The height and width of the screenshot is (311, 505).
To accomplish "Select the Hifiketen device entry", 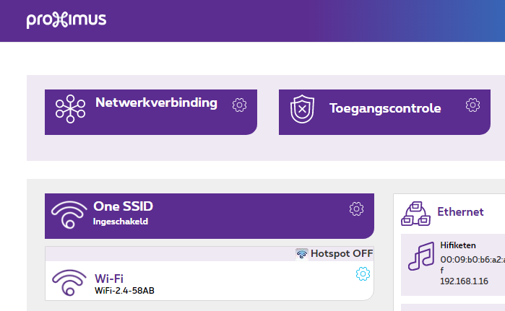I will 458,245.
